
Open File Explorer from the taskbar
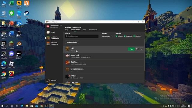pyautogui.click(x=27, y=106)
